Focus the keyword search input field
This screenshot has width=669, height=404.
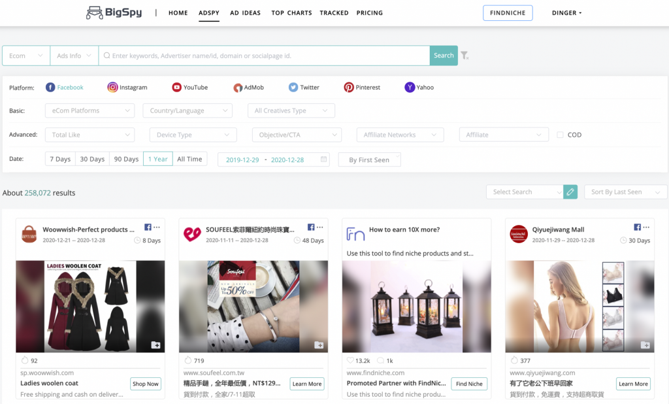point(264,56)
